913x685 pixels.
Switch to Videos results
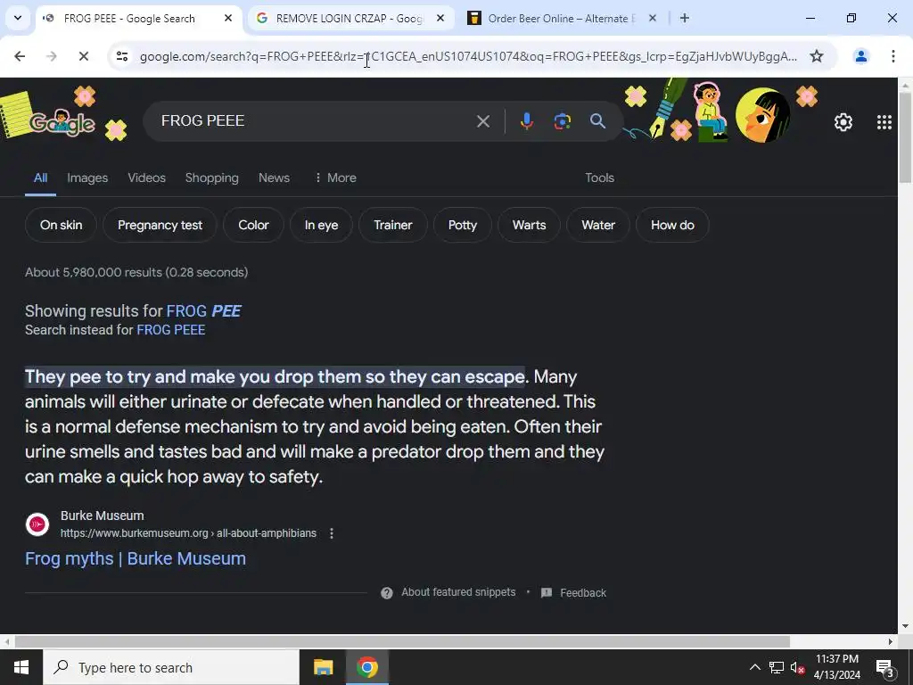click(147, 177)
